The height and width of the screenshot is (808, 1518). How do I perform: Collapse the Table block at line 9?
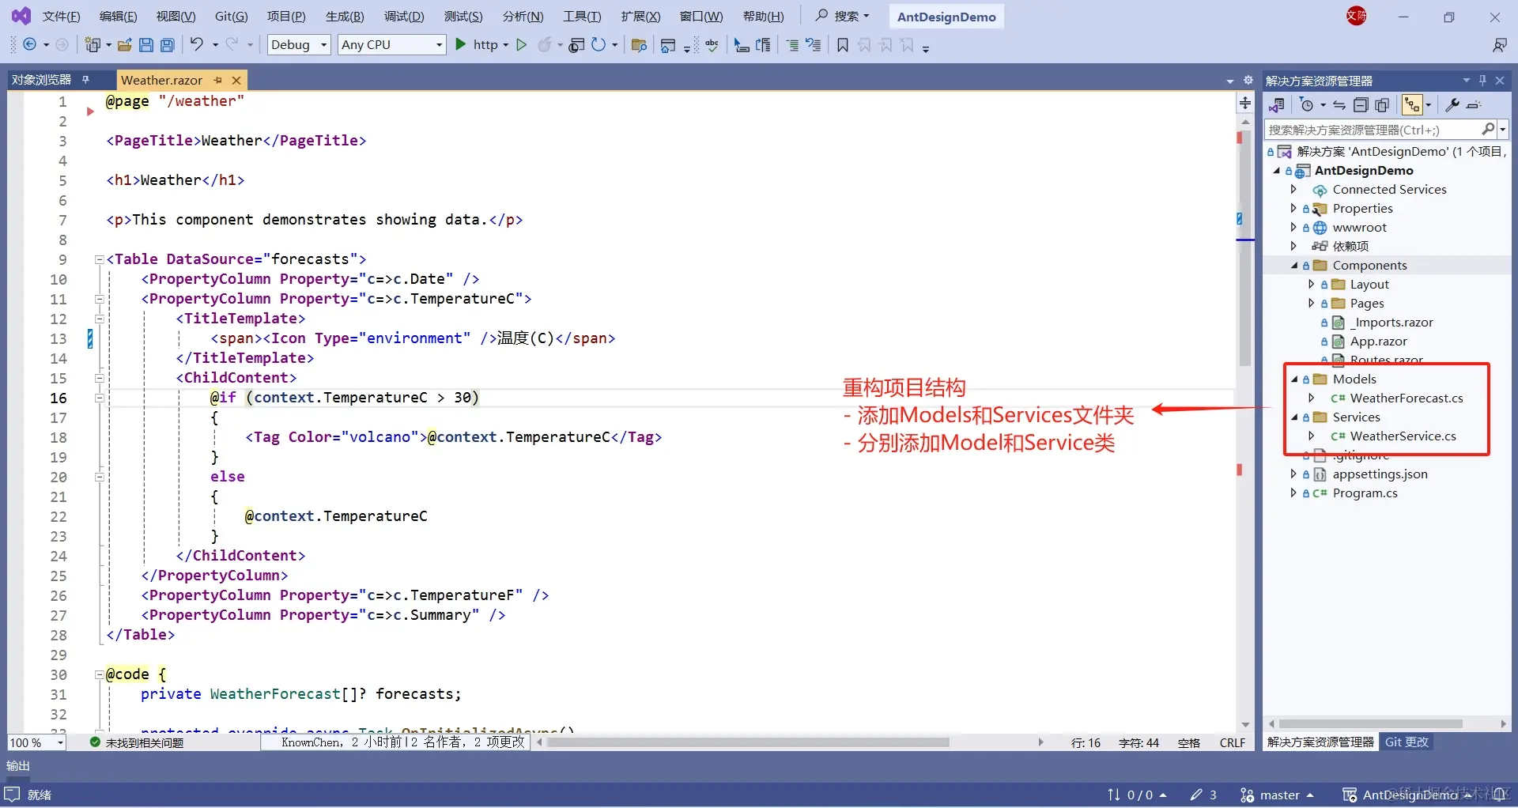point(100,259)
